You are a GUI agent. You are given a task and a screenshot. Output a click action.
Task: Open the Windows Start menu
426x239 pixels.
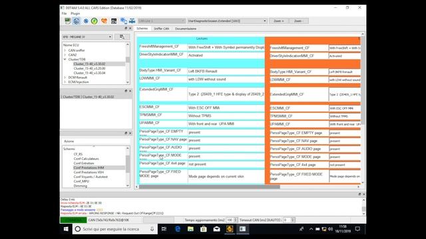click(66, 229)
